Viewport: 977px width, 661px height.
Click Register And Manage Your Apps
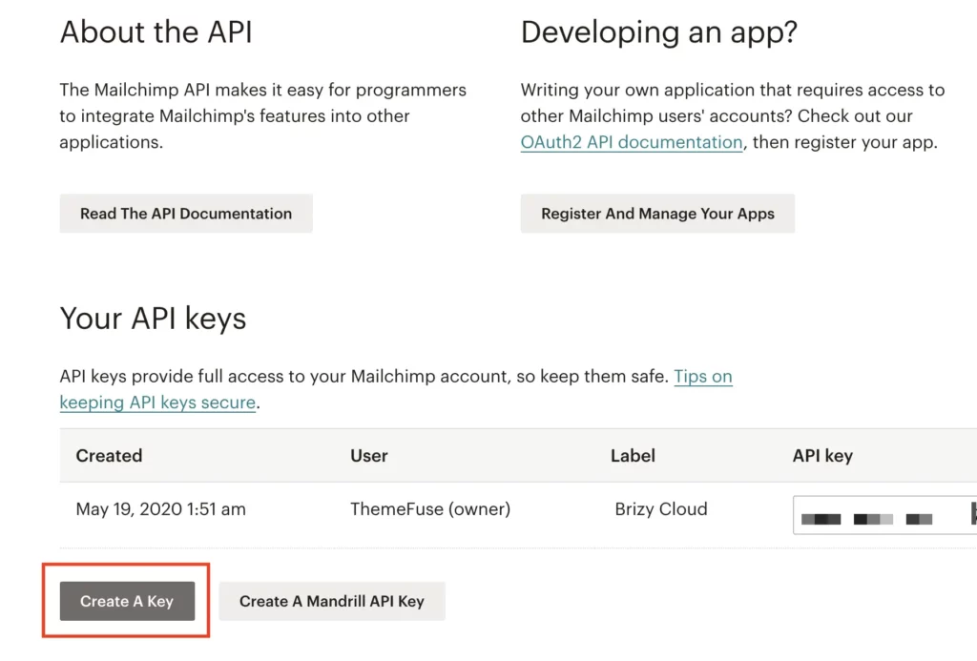pyautogui.click(x=657, y=213)
